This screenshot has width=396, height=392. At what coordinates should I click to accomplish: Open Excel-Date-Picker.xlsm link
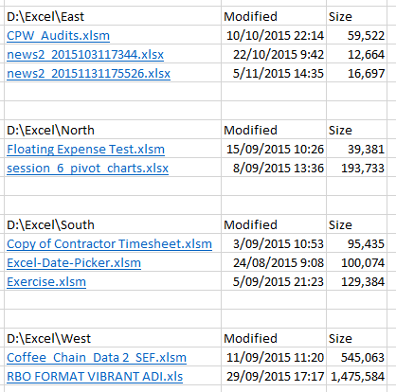[74, 263]
